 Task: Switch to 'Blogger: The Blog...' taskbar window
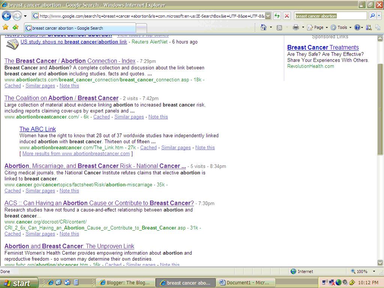pos(125,283)
